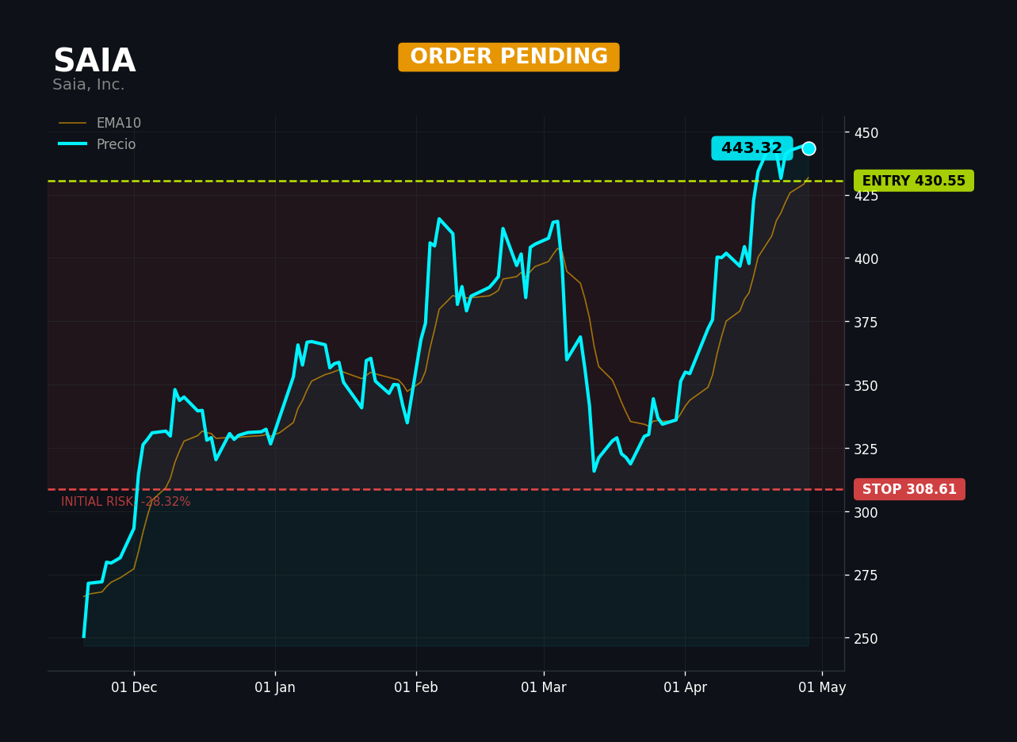The width and height of the screenshot is (1017, 742).
Task: Select the 01 Mar date tick
Action: [x=544, y=687]
